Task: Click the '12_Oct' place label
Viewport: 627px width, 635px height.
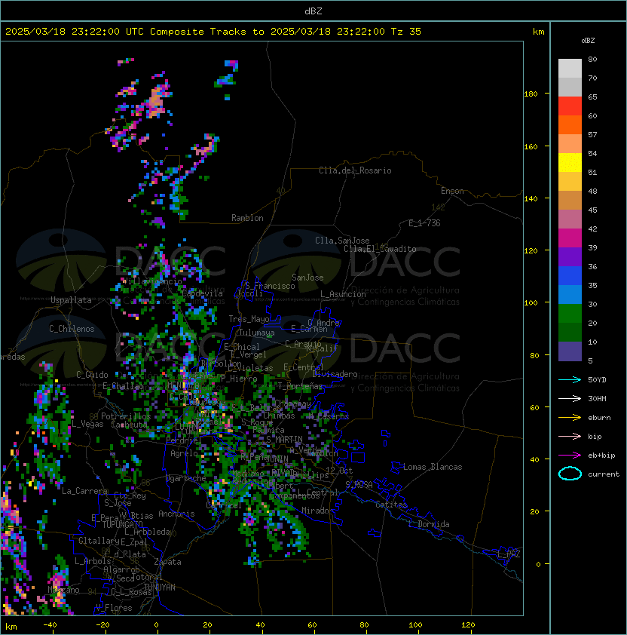Action: [x=339, y=471]
